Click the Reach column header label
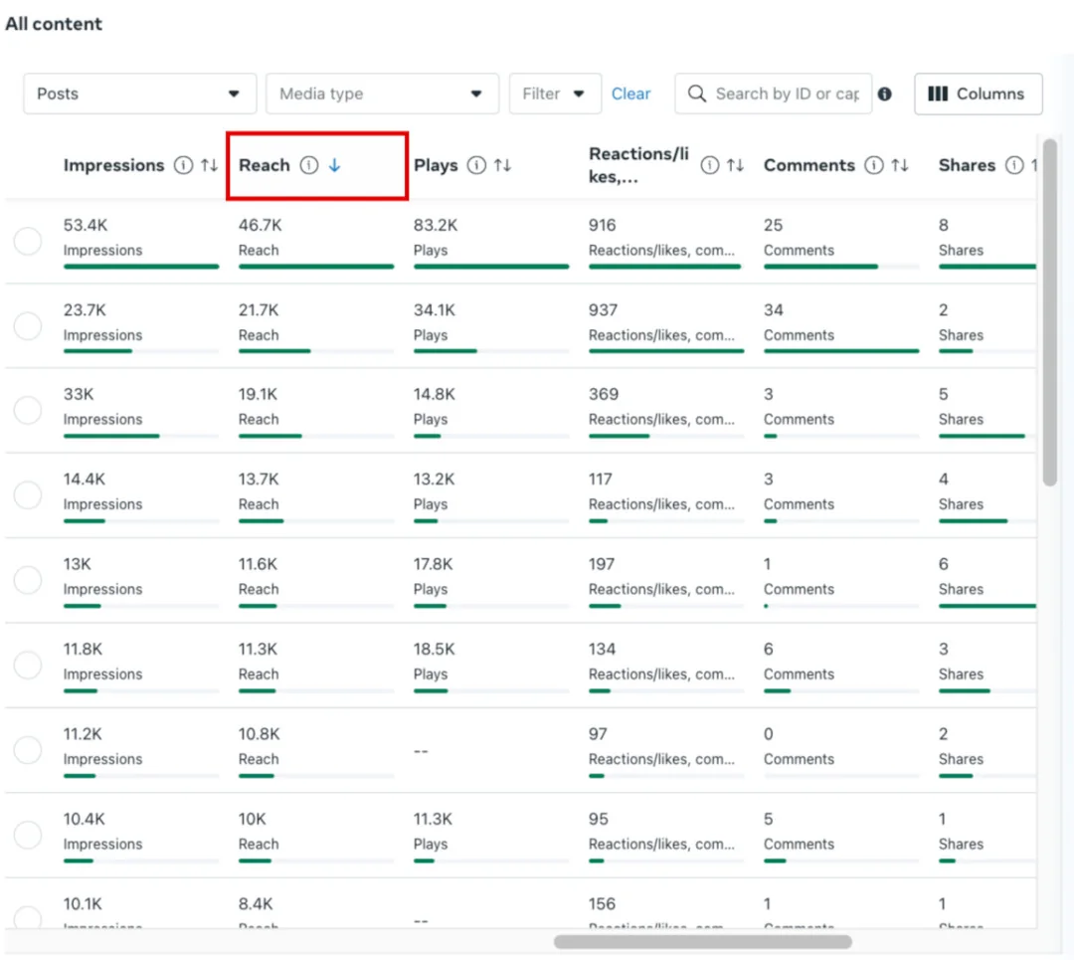This screenshot has width=1074, height=960. point(265,165)
